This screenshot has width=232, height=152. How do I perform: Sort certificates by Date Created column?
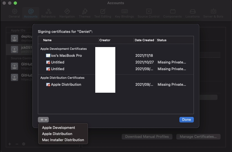pyautogui.click(x=144, y=40)
